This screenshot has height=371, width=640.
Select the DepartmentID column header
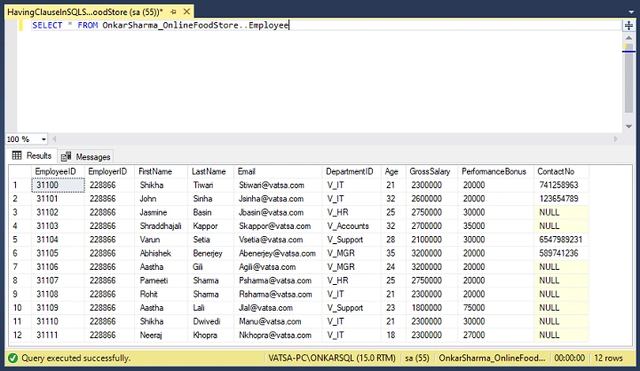click(x=350, y=171)
